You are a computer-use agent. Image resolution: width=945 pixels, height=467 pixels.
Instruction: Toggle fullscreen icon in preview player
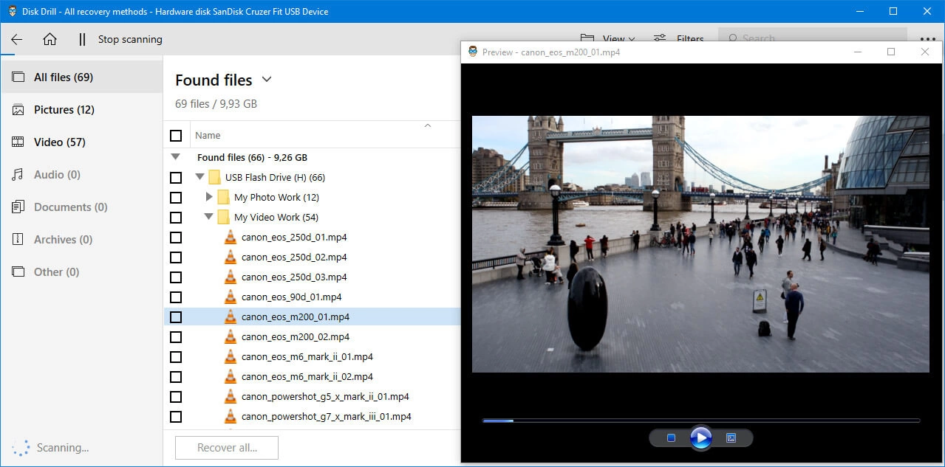tap(731, 438)
